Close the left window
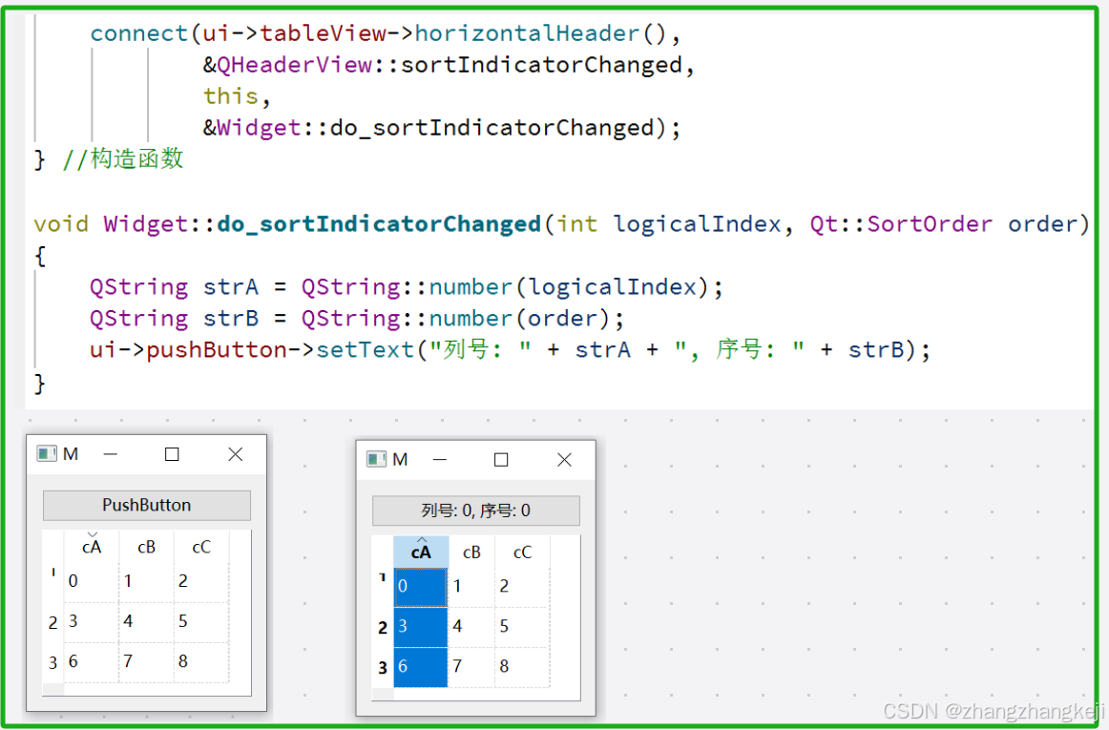This screenshot has width=1109, height=730. [236, 454]
